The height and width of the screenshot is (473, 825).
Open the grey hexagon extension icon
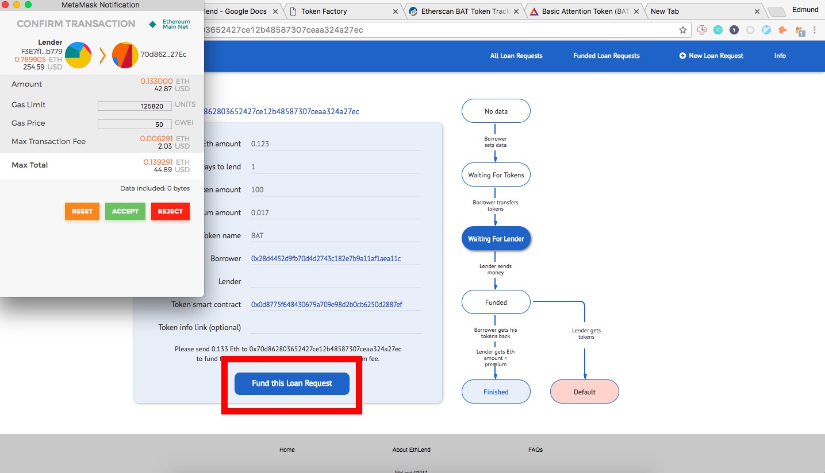click(750, 30)
